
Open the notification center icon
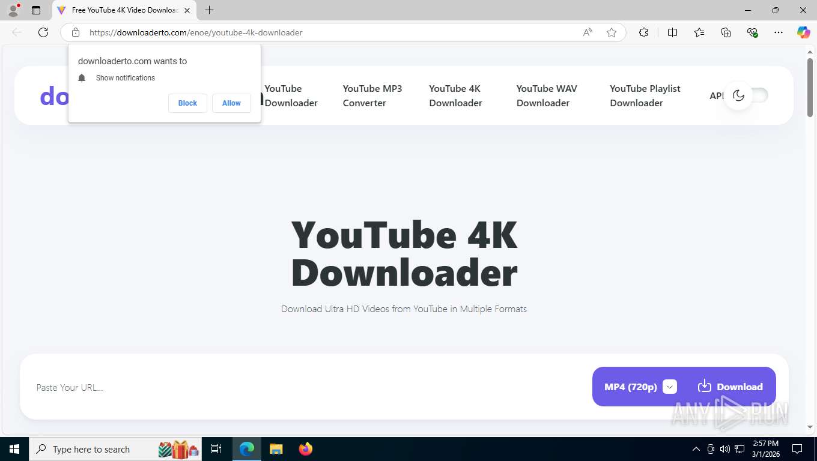[797, 449]
